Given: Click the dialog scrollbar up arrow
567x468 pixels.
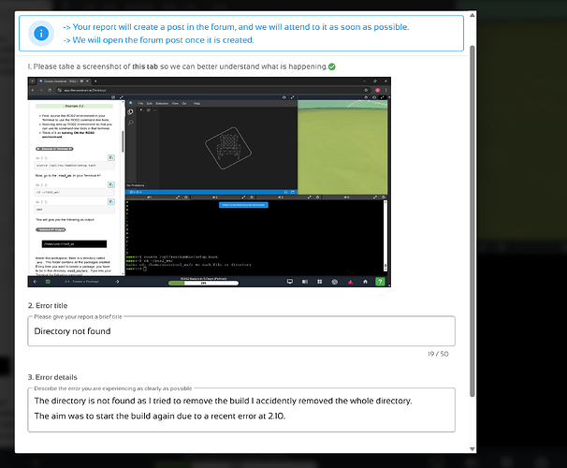Looking at the screenshot, I should coord(472,15).
